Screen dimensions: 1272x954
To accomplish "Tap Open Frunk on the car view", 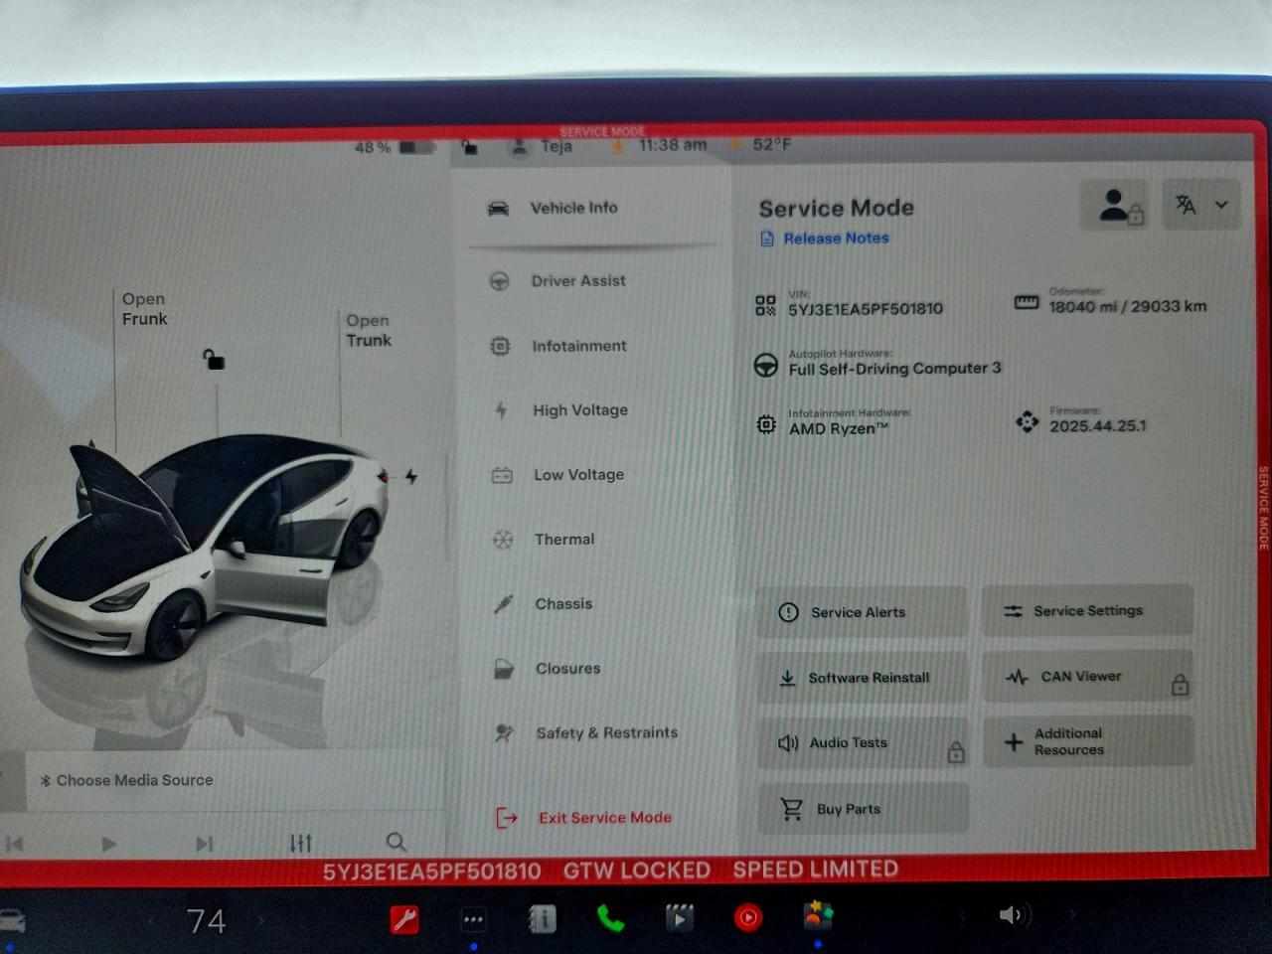I will click(x=144, y=309).
